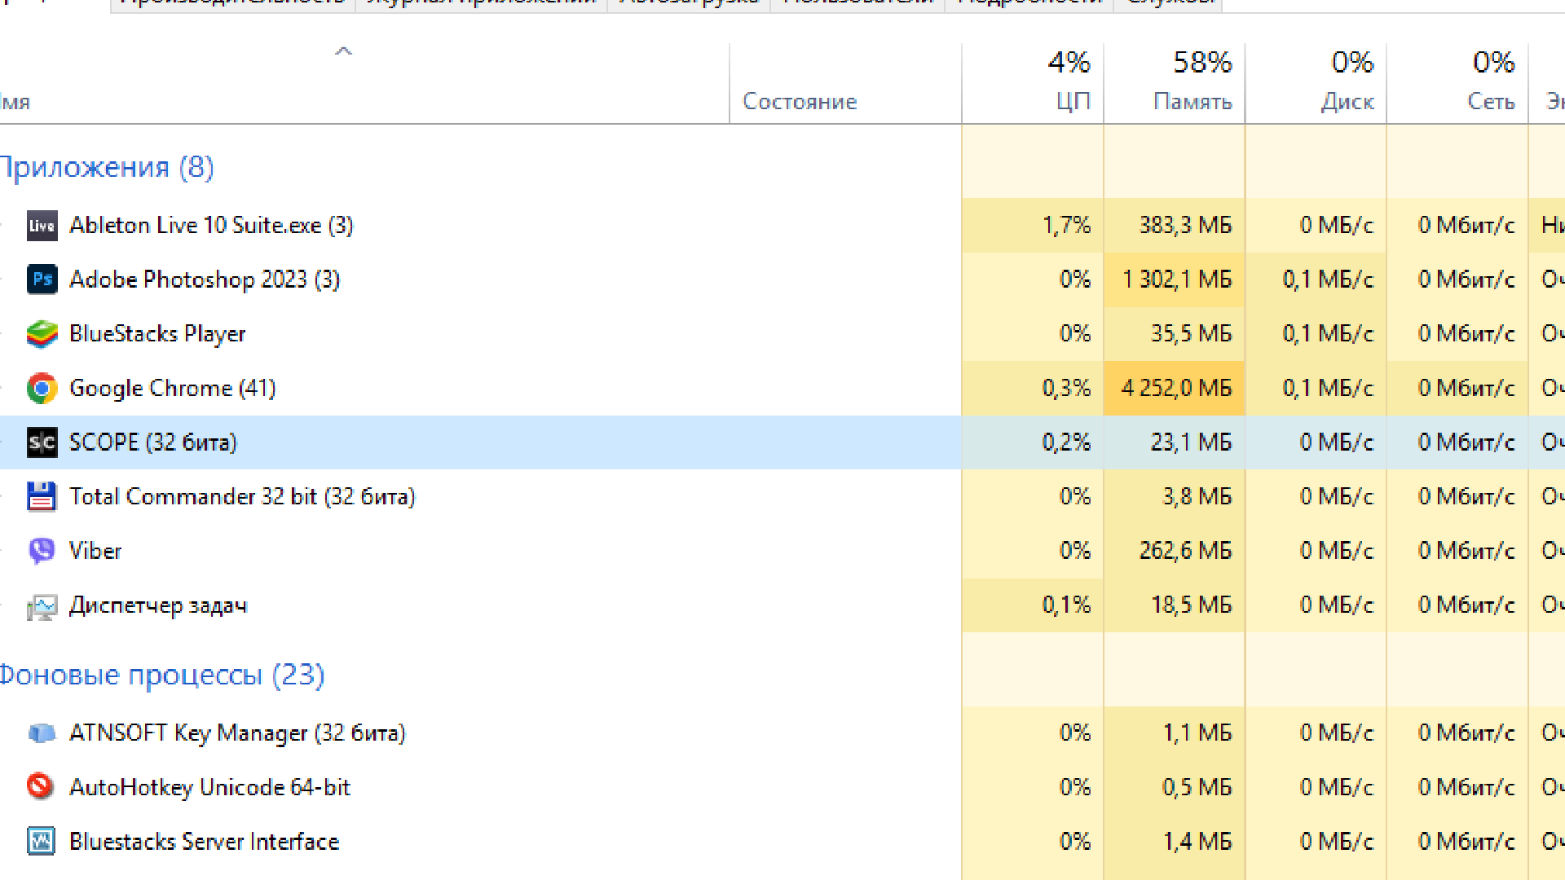Click Chrome disk value 0,1 МБ/с
The image size is (1565, 880).
(x=1328, y=388)
